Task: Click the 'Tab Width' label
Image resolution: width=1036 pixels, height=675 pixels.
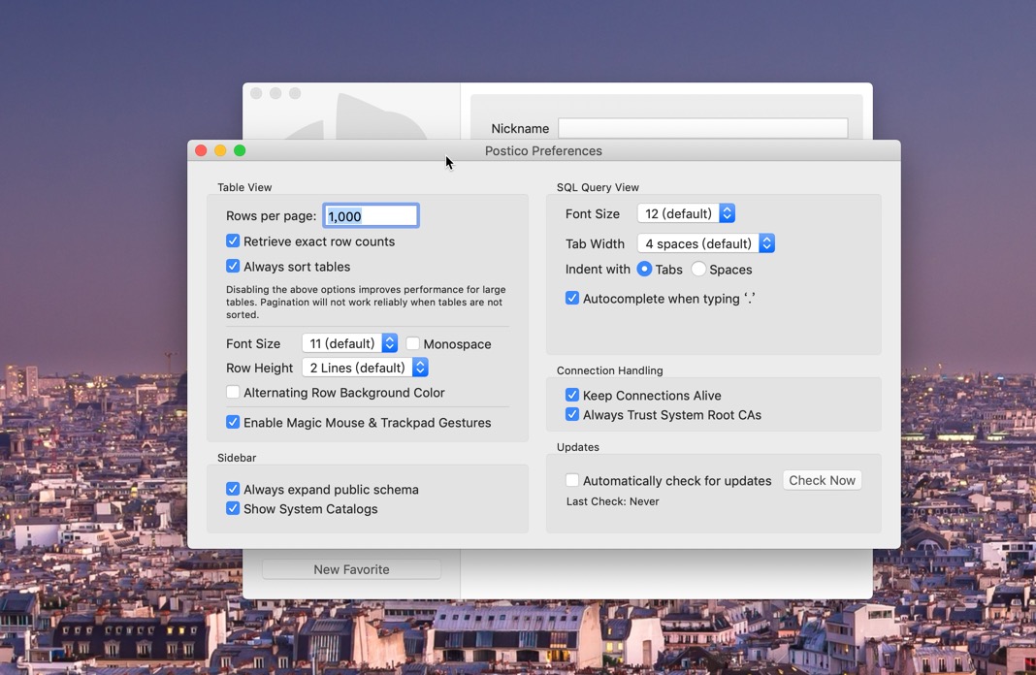Action: pyautogui.click(x=595, y=243)
